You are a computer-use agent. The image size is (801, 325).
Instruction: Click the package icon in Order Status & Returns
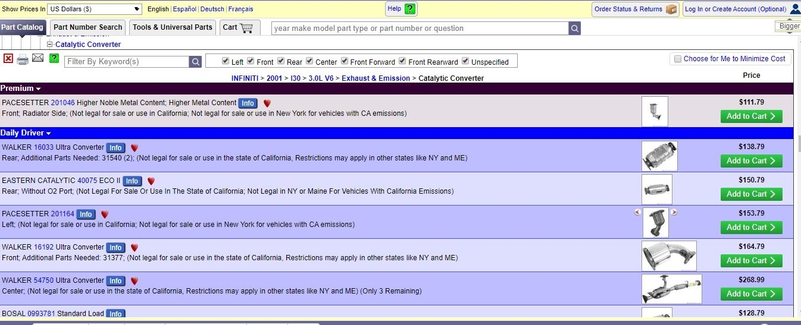coord(672,9)
